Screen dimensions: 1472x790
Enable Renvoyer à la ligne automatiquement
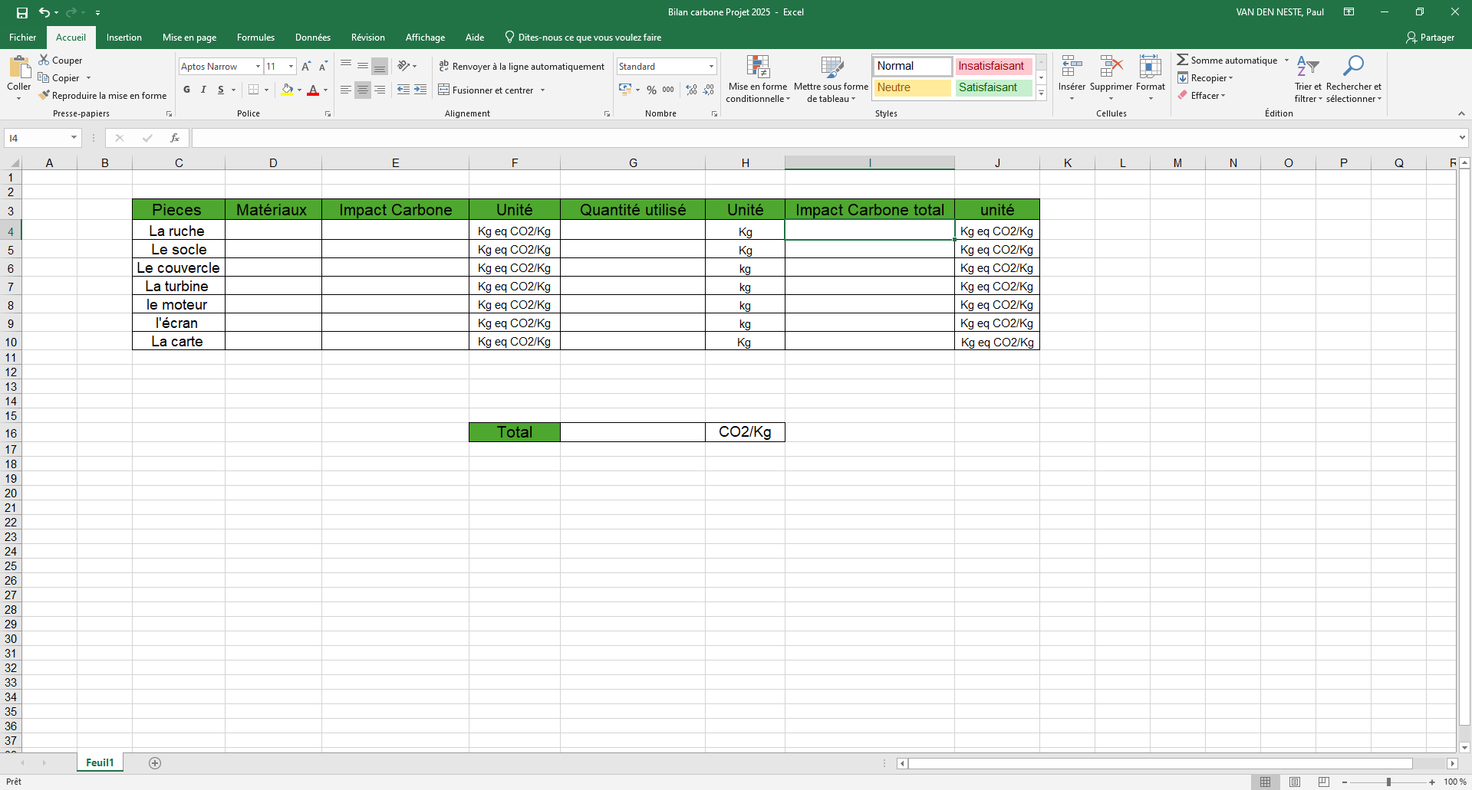pos(522,67)
